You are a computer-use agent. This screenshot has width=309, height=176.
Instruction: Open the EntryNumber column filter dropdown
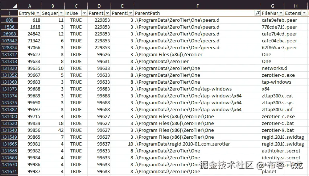pyautogui.click(x=38, y=13)
